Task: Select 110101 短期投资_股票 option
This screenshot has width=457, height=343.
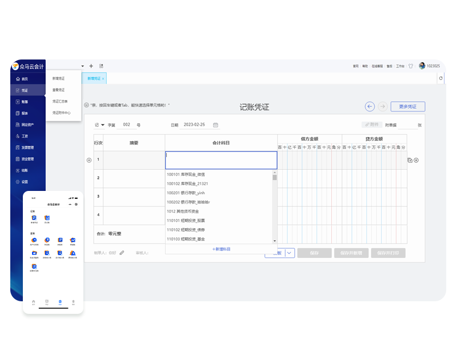Action: tap(219, 221)
